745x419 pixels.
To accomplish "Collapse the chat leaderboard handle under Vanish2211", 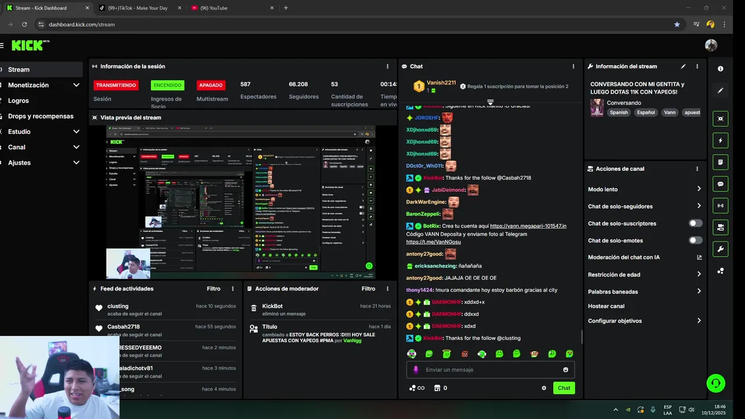I will 490,102.
